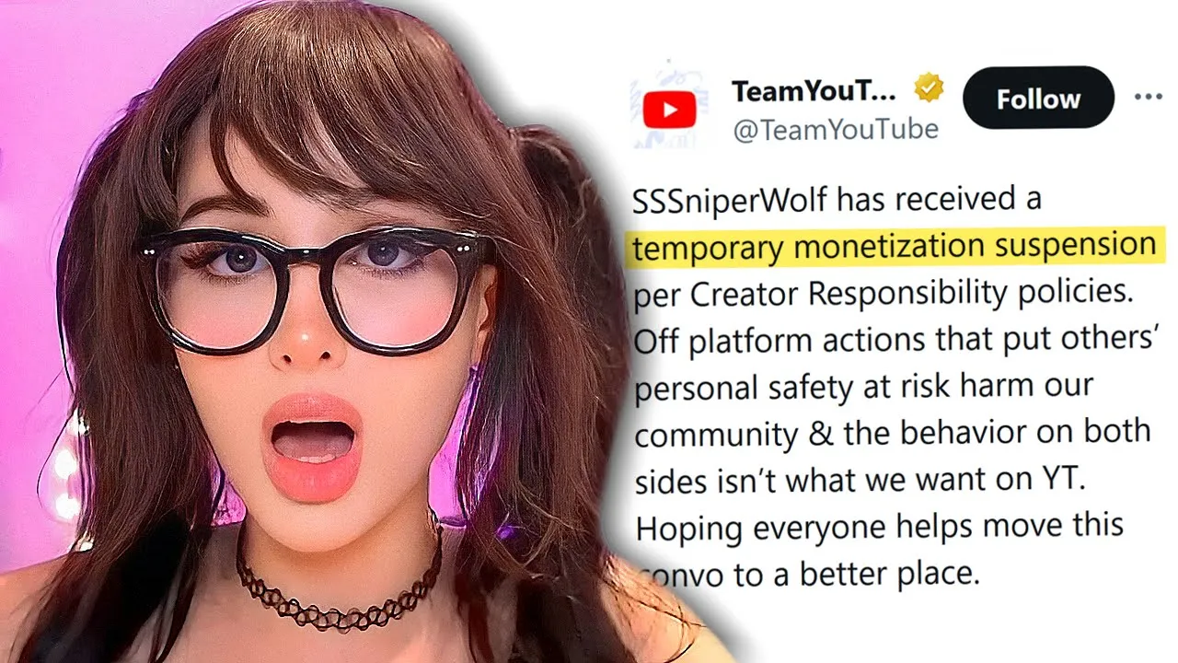Click the Hoping everyone helps move this line

[x=879, y=527]
